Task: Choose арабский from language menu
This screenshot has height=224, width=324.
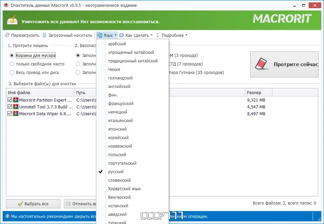Action: (132, 44)
